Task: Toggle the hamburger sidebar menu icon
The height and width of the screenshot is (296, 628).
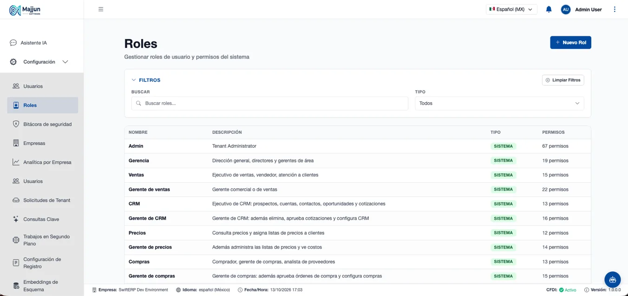Action: (x=101, y=9)
